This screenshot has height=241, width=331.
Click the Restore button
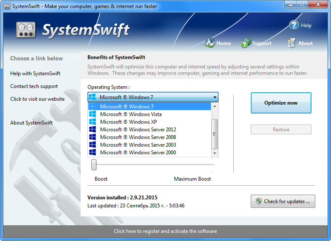click(x=281, y=129)
